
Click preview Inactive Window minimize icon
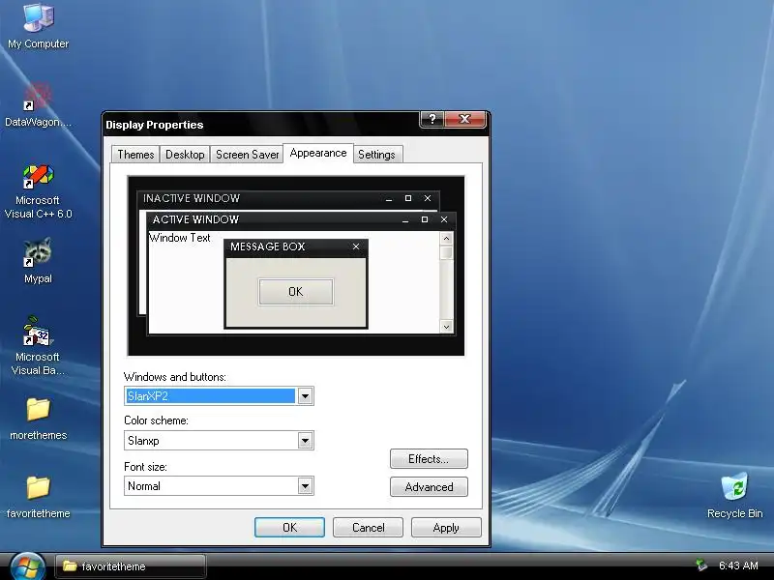pyautogui.click(x=389, y=199)
